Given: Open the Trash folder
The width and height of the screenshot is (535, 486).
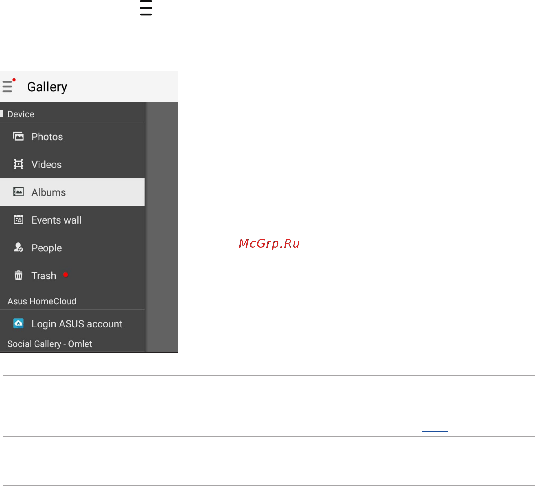Looking at the screenshot, I should point(72,275).
